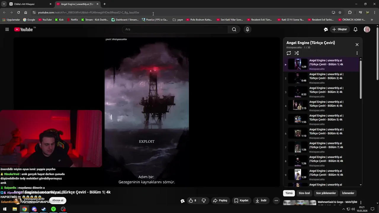Click the page vertical scrollbar
Viewport: 379px width, 213px height.
[377, 53]
